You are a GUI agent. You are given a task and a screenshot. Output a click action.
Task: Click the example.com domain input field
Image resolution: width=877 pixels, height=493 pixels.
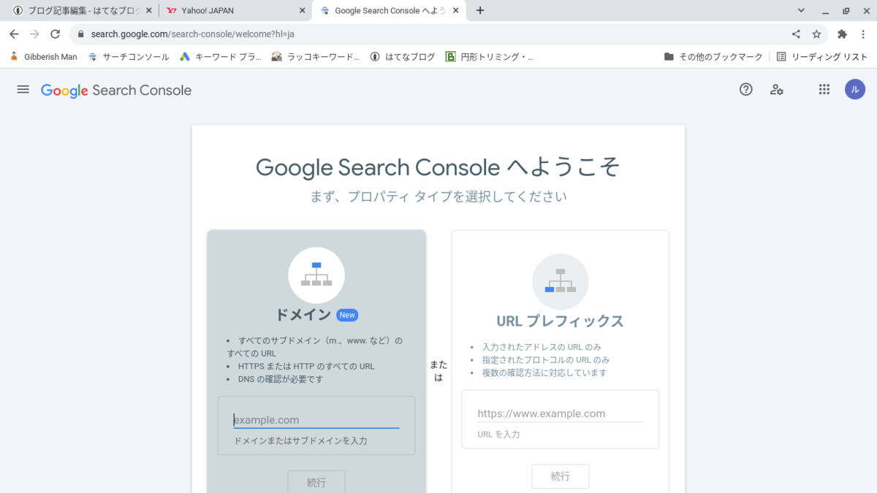point(316,420)
